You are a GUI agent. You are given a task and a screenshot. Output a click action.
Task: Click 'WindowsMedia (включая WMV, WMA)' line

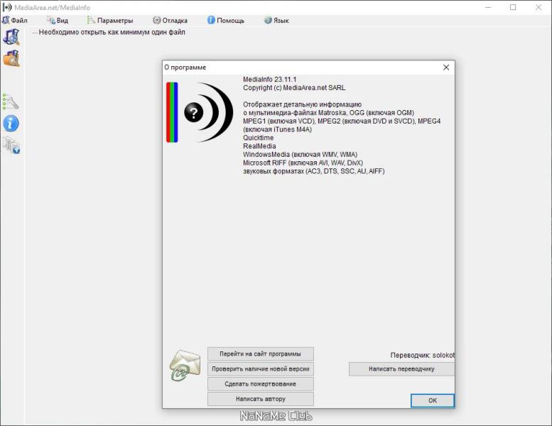coord(300,155)
